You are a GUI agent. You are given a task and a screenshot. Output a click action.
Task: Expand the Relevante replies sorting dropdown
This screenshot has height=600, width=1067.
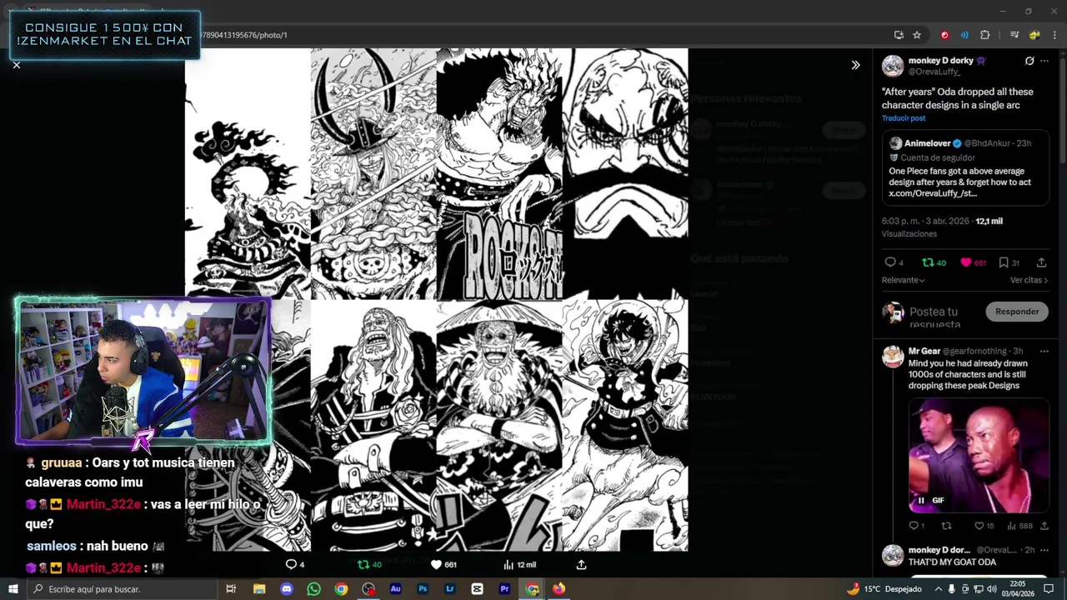903,280
